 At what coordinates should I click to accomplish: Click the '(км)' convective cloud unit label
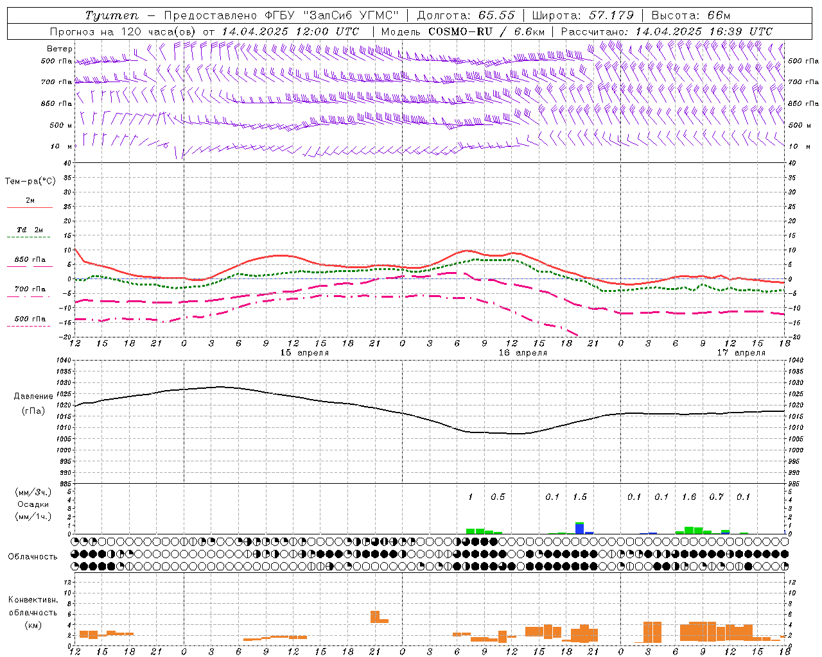(x=33, y=625)
